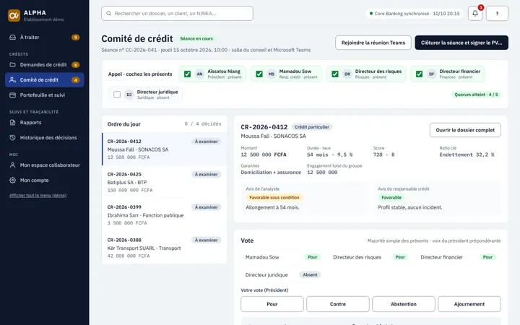This screenshot has width=520, height=325.
Task: View Historique des décisions
Action: pos(45,138)
